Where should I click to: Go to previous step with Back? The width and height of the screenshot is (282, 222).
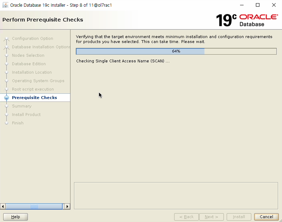coord(186,217)
